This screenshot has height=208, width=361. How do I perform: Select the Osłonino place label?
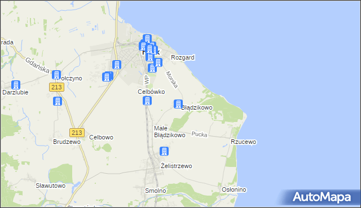click(234, 189)
